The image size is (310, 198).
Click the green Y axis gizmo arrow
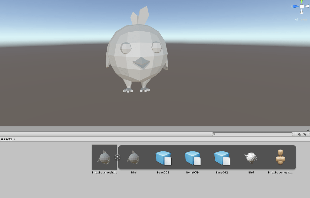pos(301,2)
